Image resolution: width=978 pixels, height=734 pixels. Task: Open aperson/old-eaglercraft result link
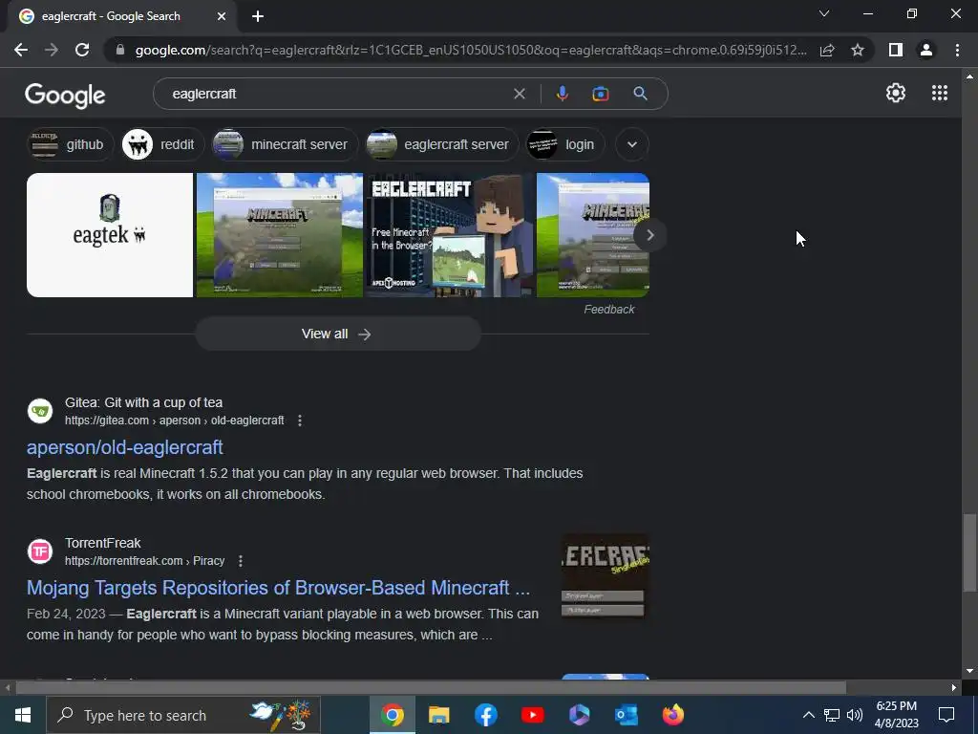[125, 447]
